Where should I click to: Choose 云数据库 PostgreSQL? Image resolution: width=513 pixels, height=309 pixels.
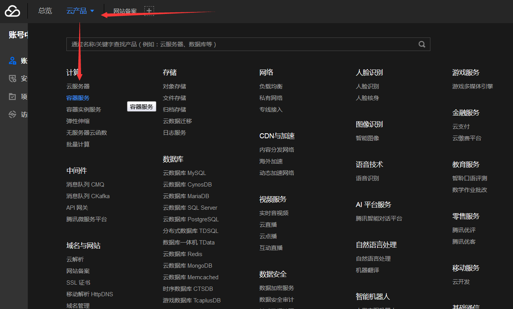click(x=191, y=219)
